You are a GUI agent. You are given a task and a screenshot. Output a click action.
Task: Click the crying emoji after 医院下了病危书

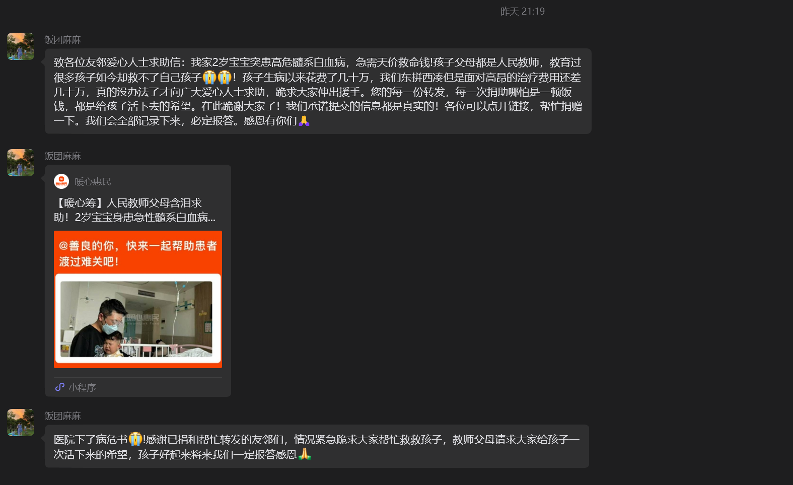click(135, 439)
